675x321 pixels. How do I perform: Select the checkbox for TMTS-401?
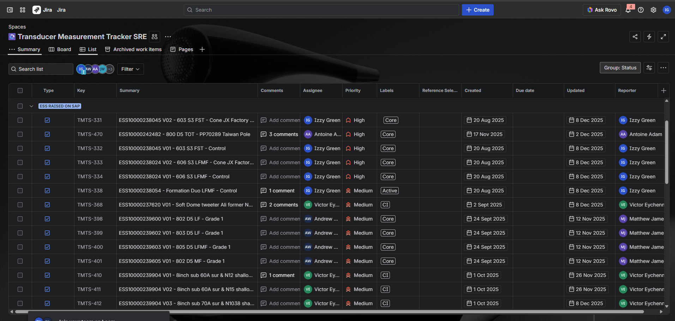[20, 261]
